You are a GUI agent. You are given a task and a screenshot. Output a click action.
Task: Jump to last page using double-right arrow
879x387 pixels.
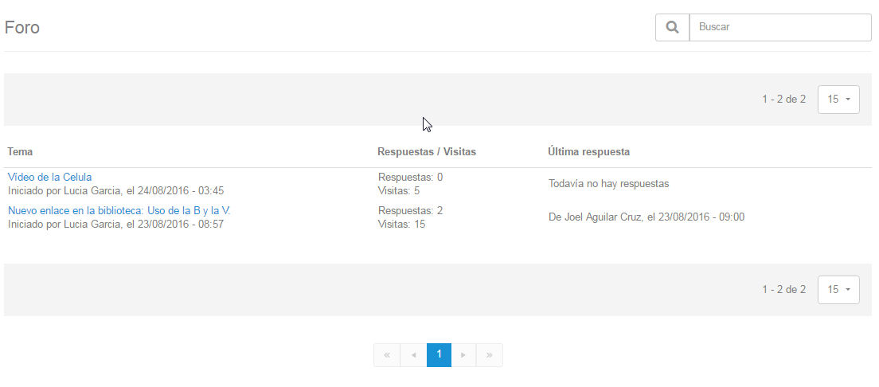(x=489, y=355)
